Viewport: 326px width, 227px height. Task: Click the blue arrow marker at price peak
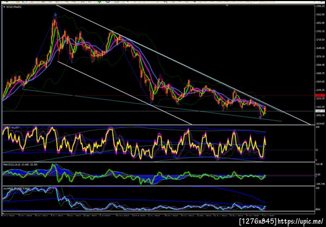coord(55,15)
